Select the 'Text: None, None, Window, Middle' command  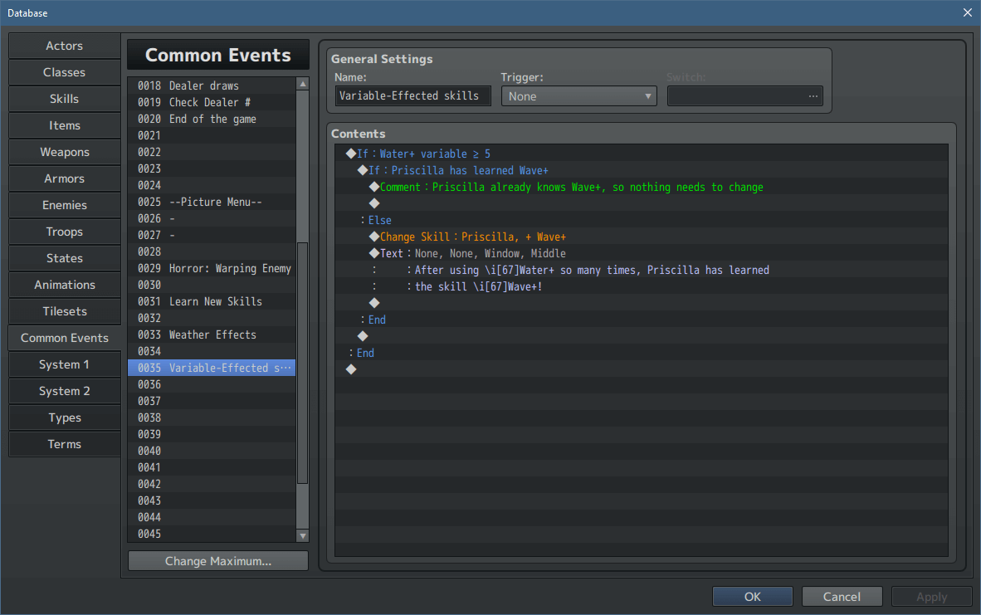pos(642,253)
